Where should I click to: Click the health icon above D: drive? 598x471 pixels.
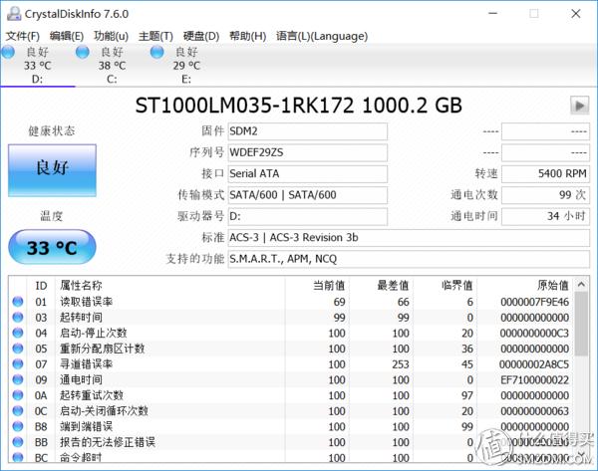[8, 52]
